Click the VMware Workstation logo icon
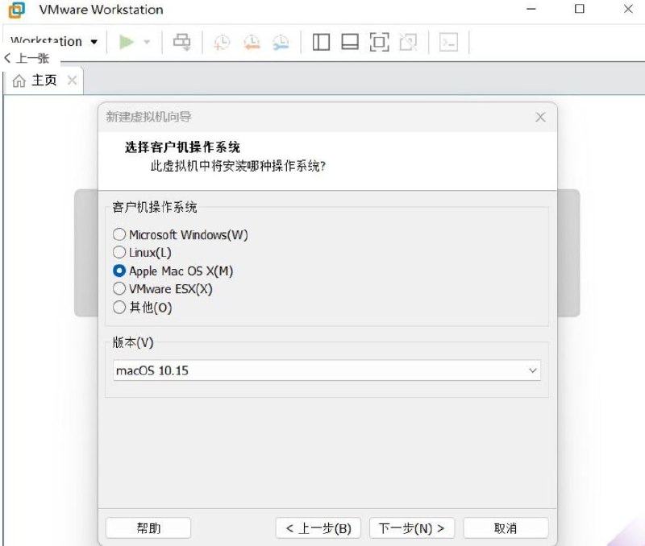This screenshot has height=546, width=645. pos(16,10)
